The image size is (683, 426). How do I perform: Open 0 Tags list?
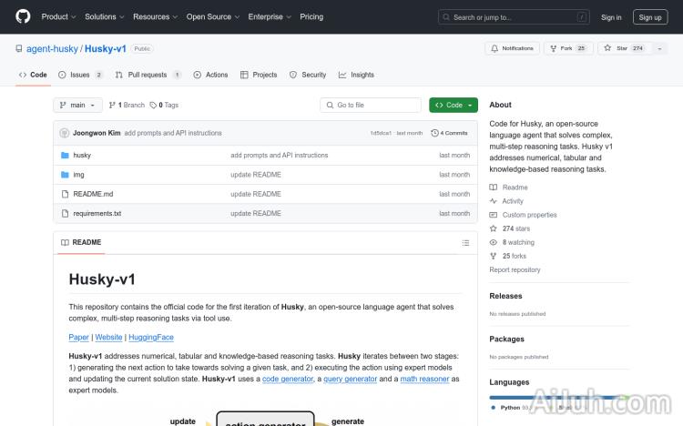click(164, 106)
